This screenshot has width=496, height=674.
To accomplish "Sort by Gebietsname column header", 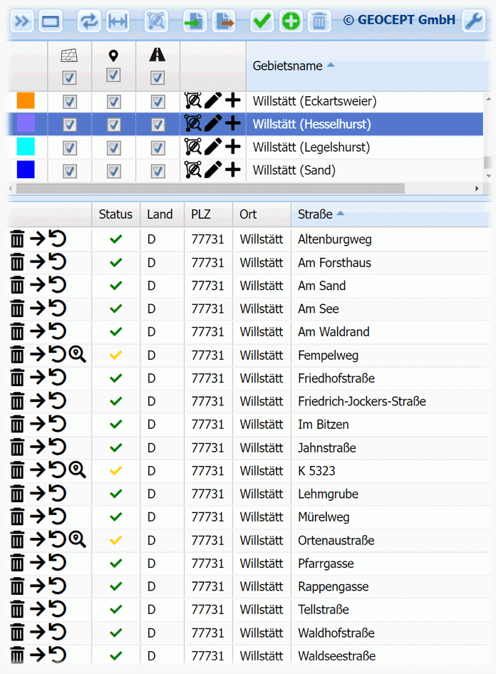I will point(288,66).
